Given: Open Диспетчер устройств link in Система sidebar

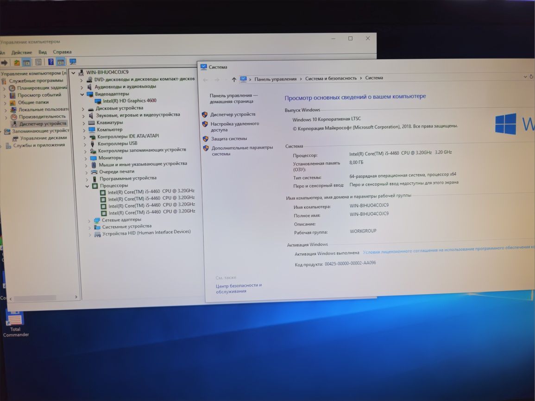Looking at the screenshot, I should click(x=233, y=114).
